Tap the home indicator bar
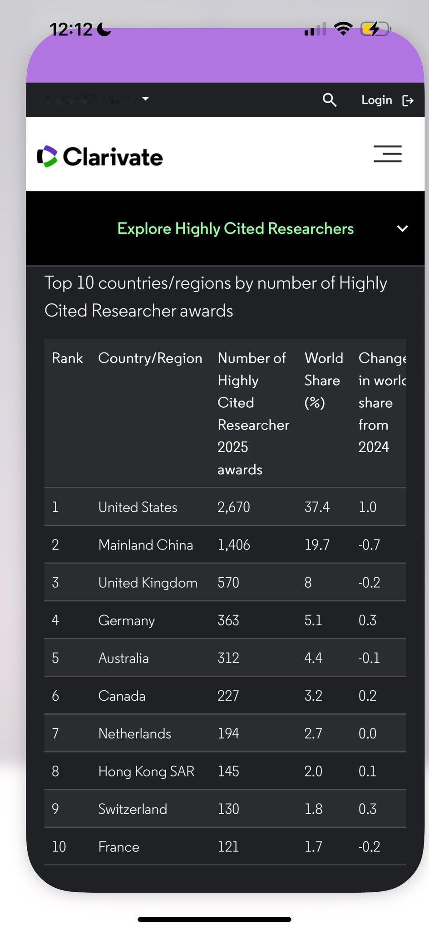 [x=214, y=920]
